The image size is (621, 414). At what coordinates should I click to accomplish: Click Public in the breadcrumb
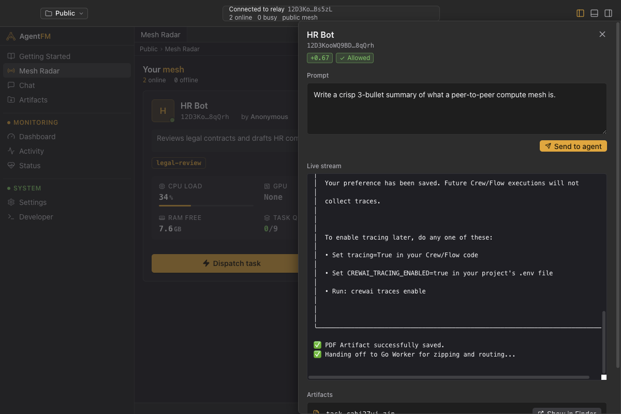point(149,49)
